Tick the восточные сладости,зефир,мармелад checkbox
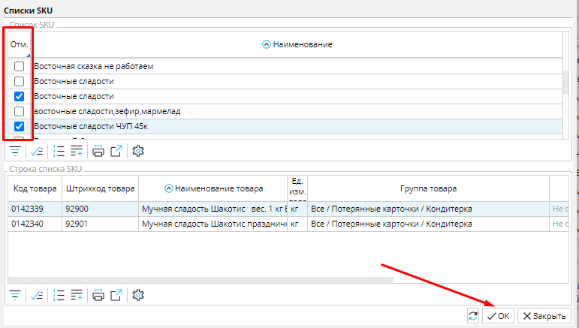This screenshot has height=328, width=579. click(20, 111)
